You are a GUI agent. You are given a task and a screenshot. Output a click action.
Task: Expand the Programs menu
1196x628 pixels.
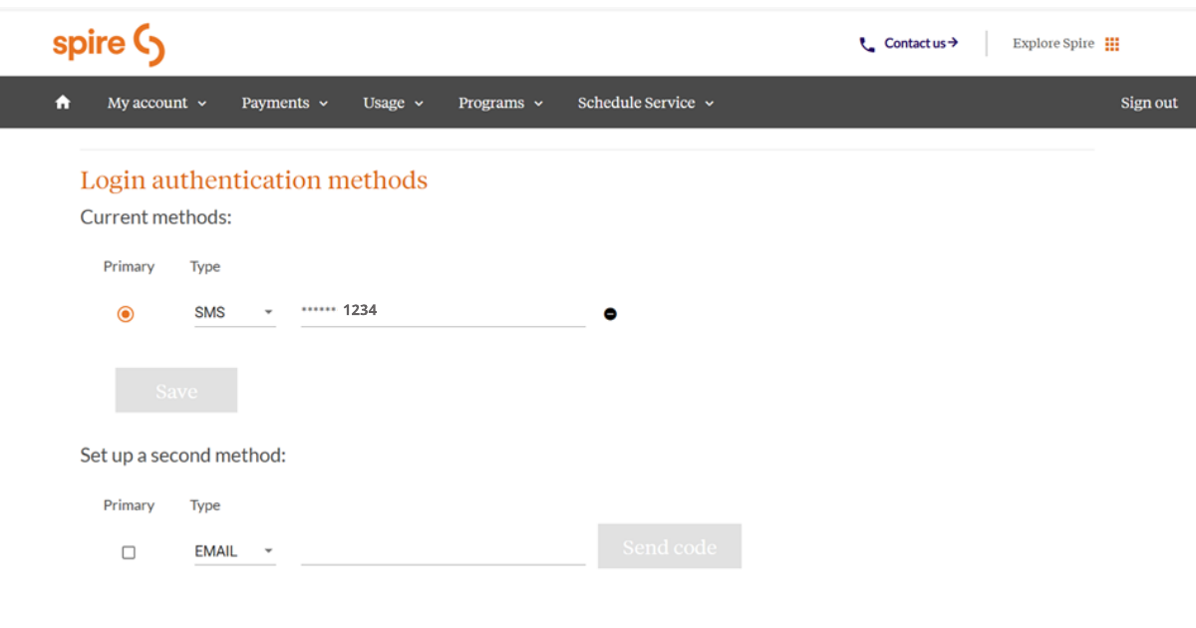[x=500, y=103]
